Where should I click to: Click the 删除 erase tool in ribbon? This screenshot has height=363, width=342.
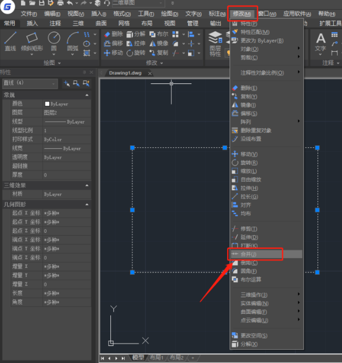(x=114, y=34)
